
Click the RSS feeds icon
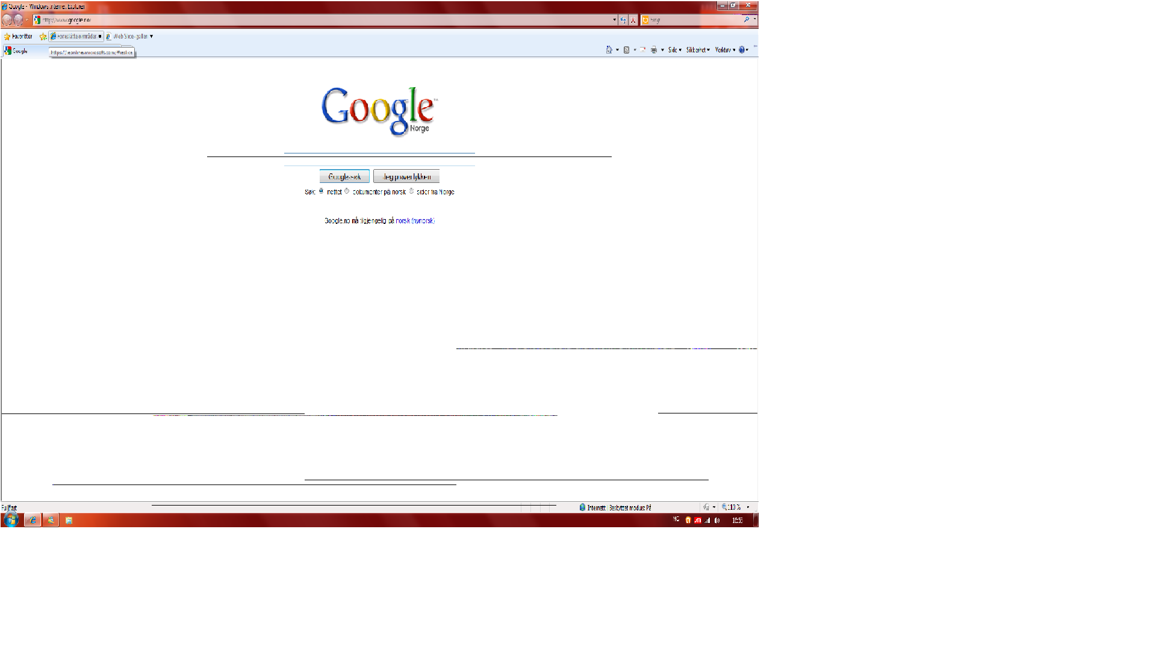pos(627,50)
